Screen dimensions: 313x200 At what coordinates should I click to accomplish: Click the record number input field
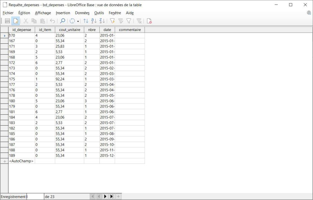(x=35, y=197)
